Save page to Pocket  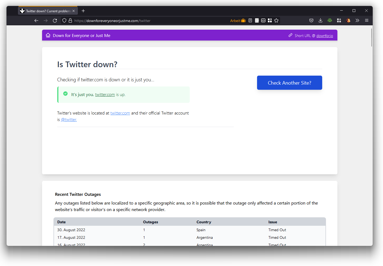[x=311, y=21]
